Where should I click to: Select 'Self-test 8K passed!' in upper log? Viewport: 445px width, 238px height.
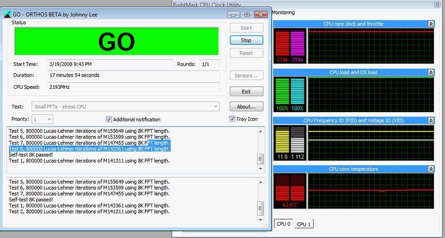click(31, 155)
